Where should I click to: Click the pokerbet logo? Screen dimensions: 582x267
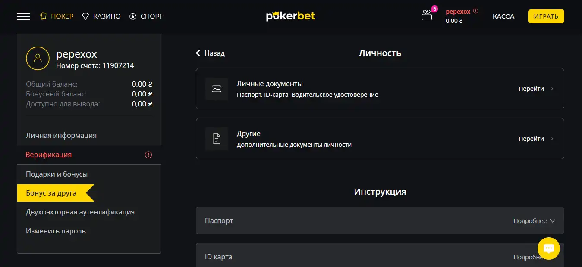coord(290,16)
